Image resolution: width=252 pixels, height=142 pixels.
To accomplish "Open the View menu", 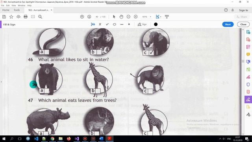I will click(14, 6).
